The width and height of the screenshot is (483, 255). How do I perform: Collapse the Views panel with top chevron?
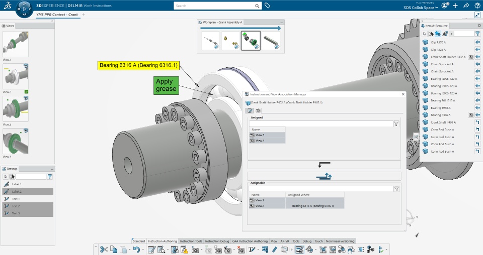click(x=52, y=21)
